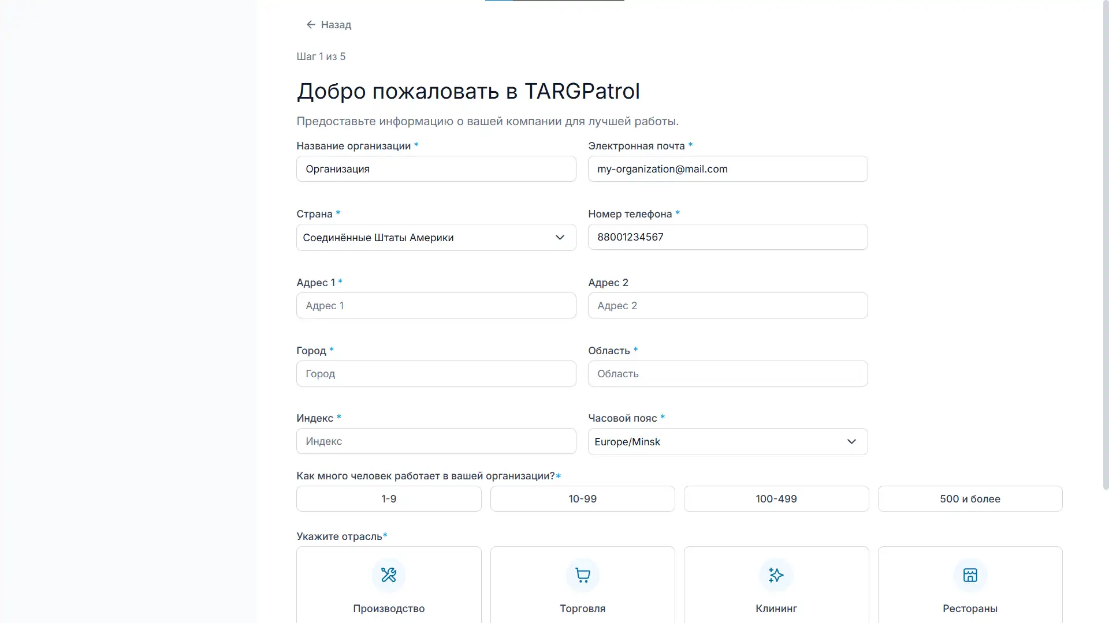Expand the chevron next to Europe/Minsk
The height and width of the screenshot is (623, 1109).
[851, 441]
